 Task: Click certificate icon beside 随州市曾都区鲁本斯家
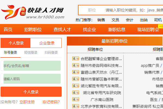[76, 79]
